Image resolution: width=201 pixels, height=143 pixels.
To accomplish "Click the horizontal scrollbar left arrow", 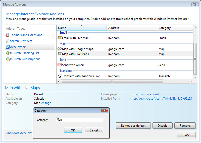I will click(x=59, y=82).
